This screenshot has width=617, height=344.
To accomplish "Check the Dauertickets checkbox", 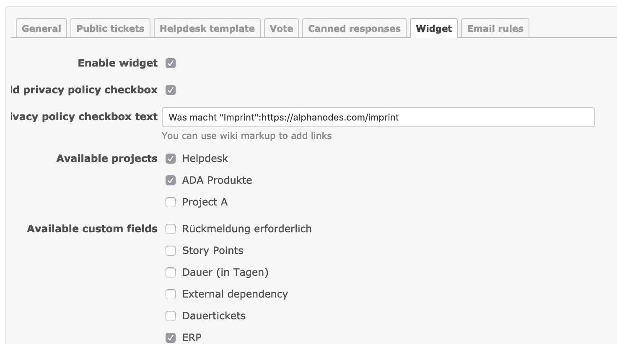I will coord(171,316).
